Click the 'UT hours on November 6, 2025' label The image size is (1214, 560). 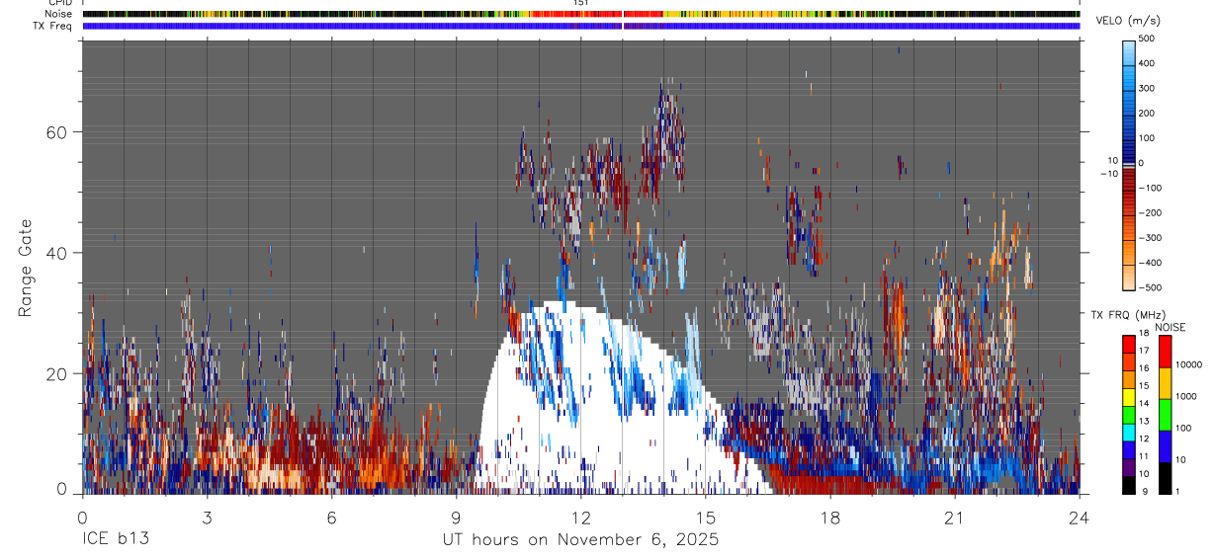[x=580, y=540]
